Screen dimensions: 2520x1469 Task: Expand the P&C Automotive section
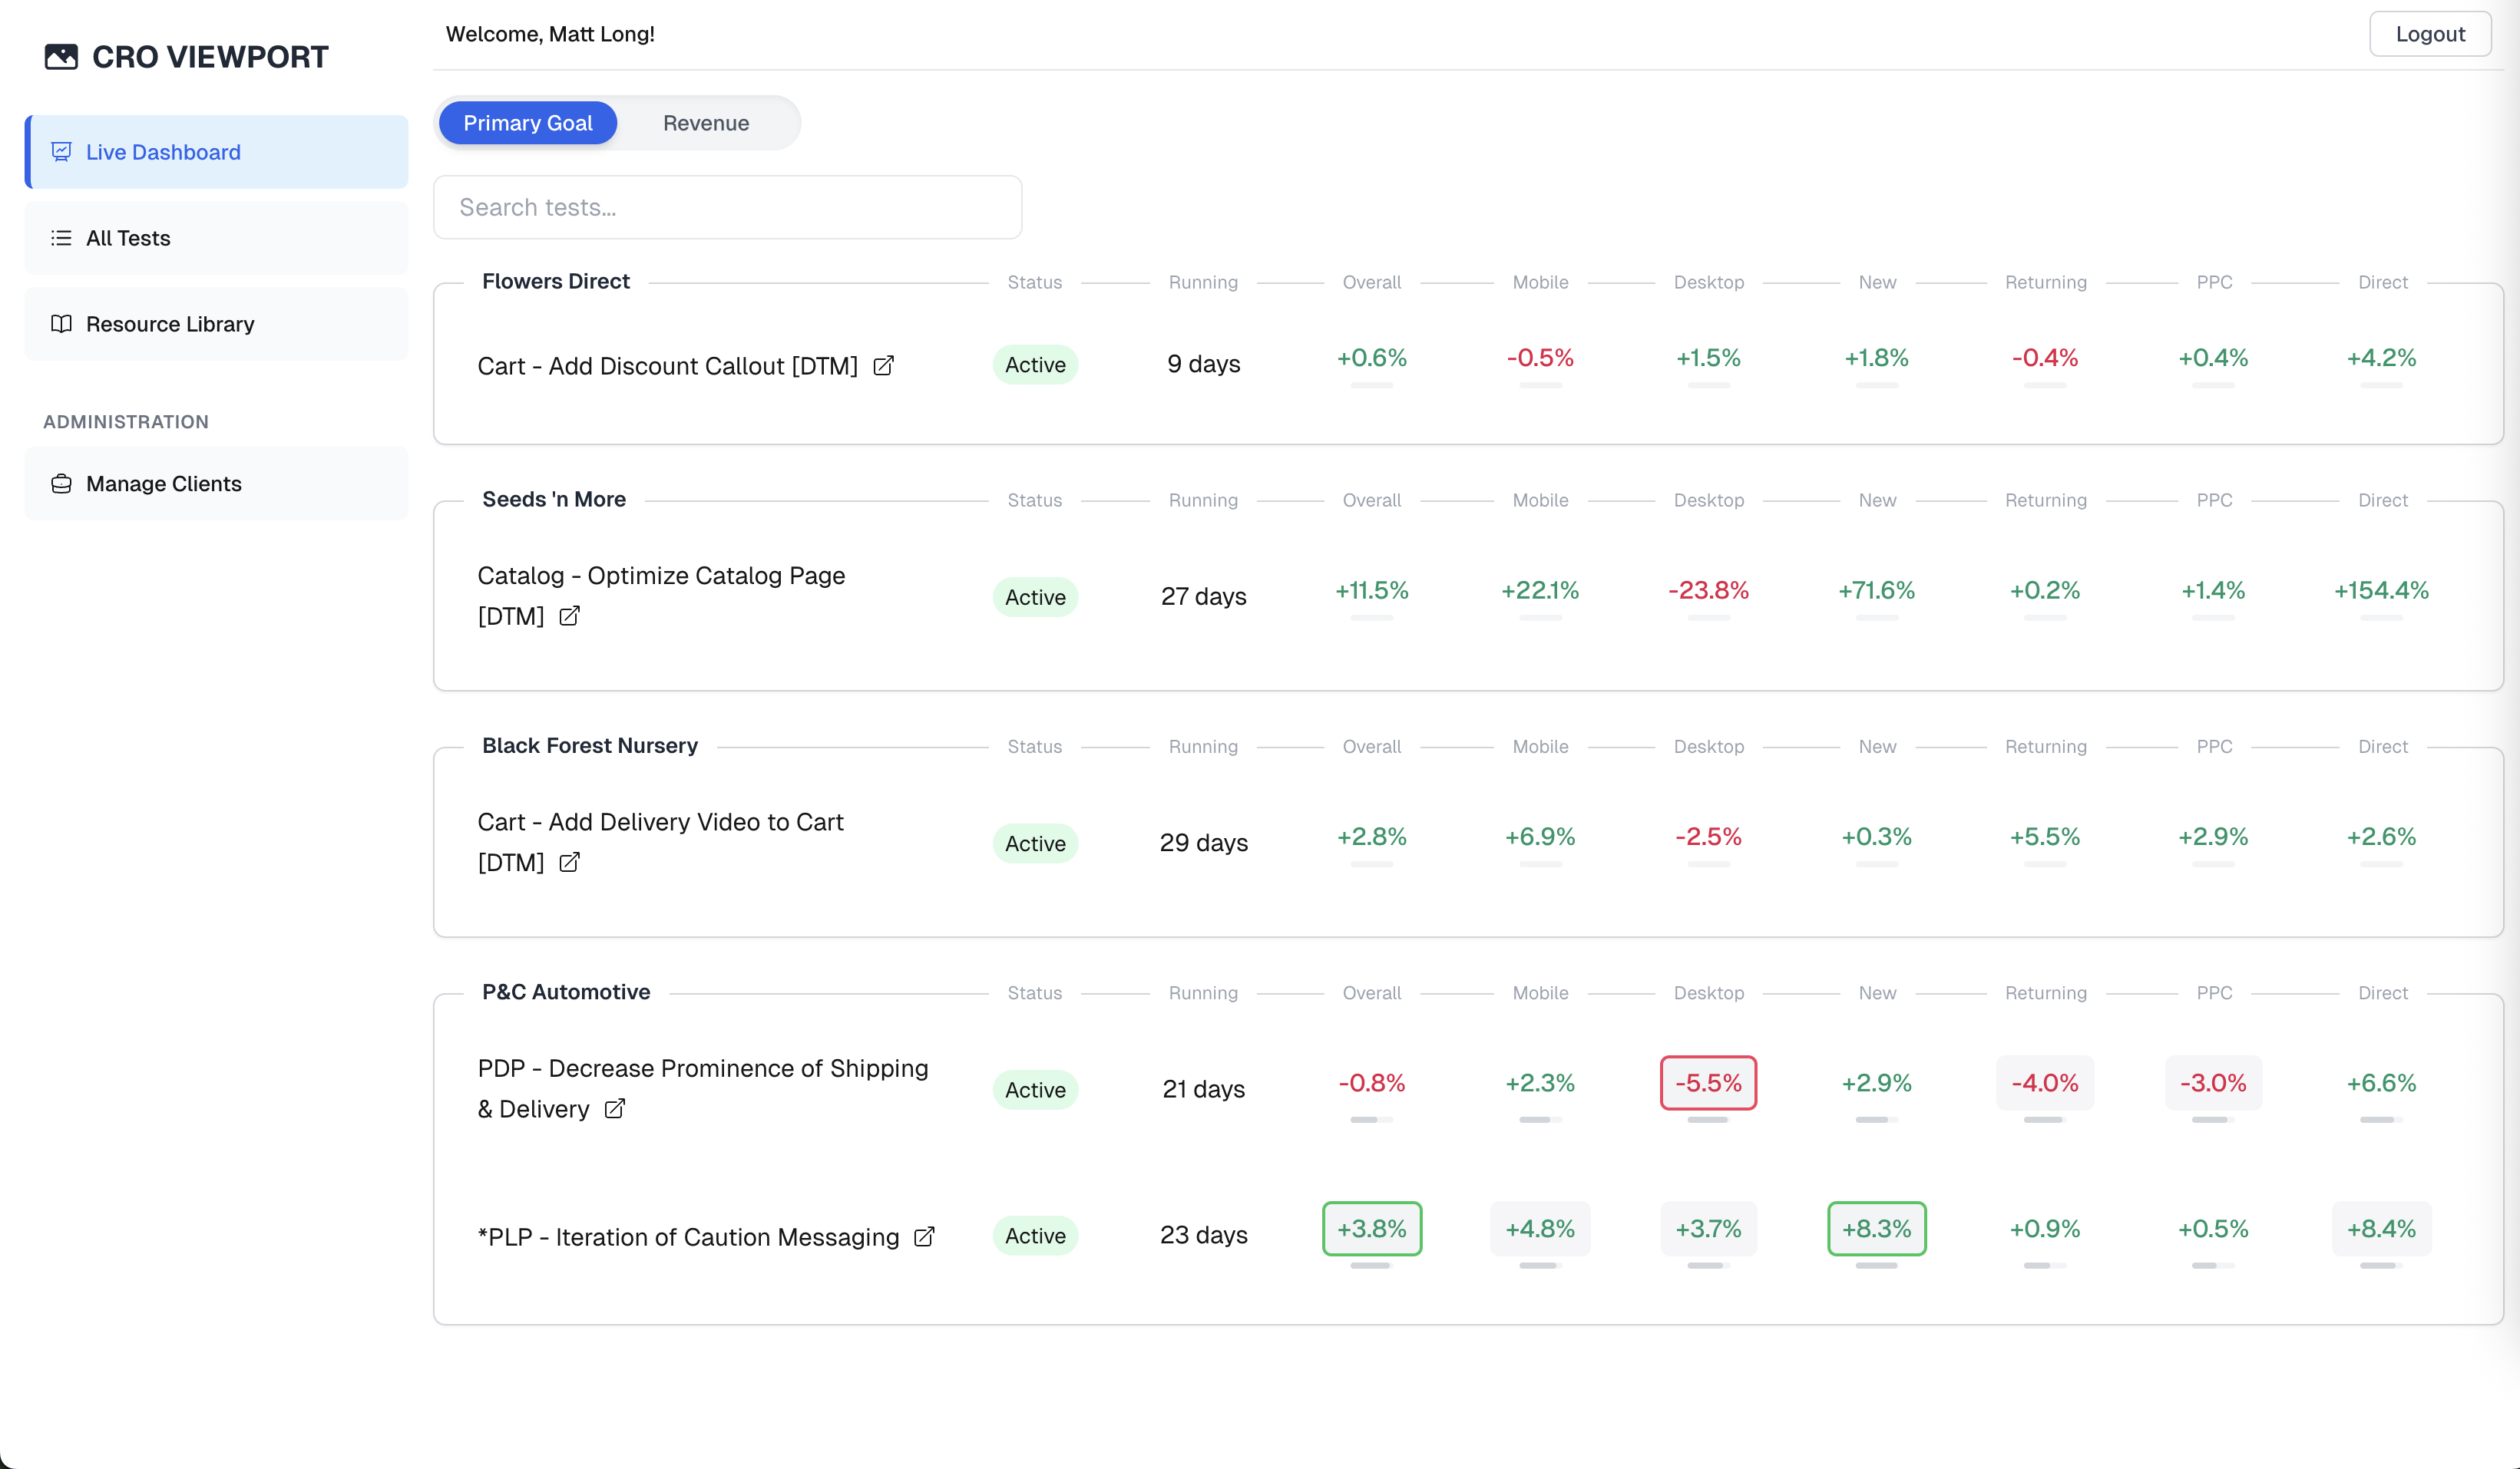coord(565,992)
